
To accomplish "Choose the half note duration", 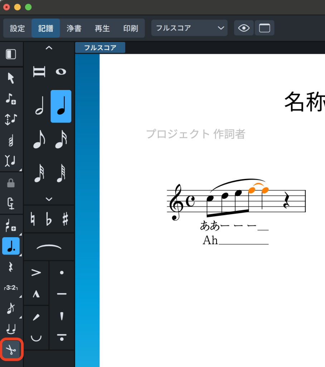I will click(39, 106).
